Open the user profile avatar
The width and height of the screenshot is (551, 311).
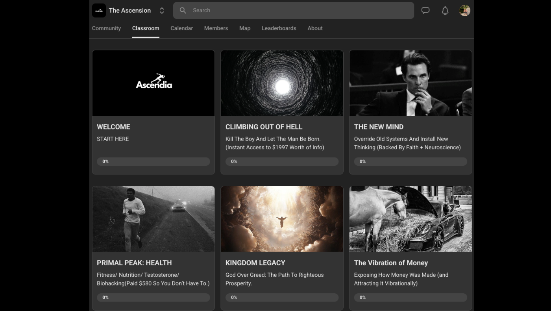(x=464, y=11)
